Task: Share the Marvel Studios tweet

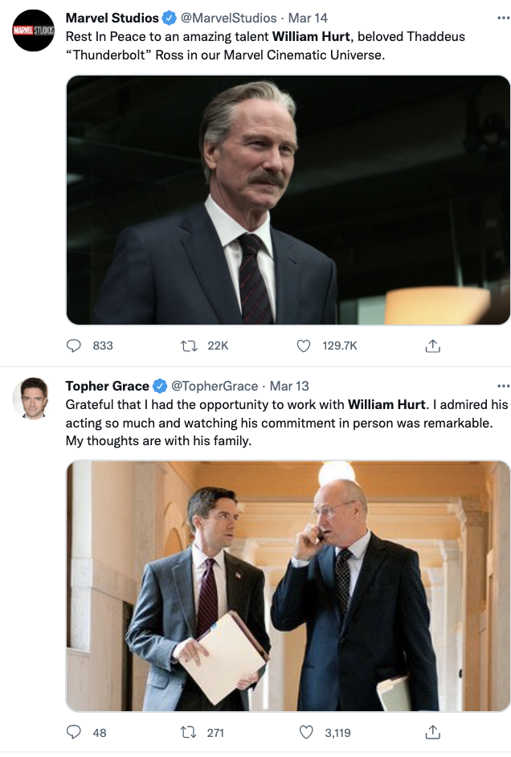Action: (432, 346)
